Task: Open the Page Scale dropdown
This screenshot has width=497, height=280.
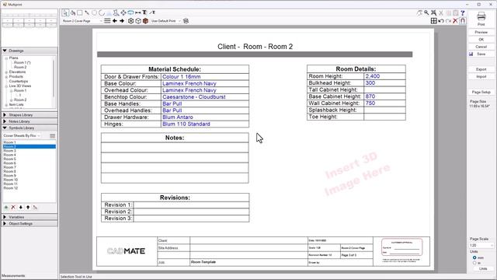Action: [x=481, y=246]
